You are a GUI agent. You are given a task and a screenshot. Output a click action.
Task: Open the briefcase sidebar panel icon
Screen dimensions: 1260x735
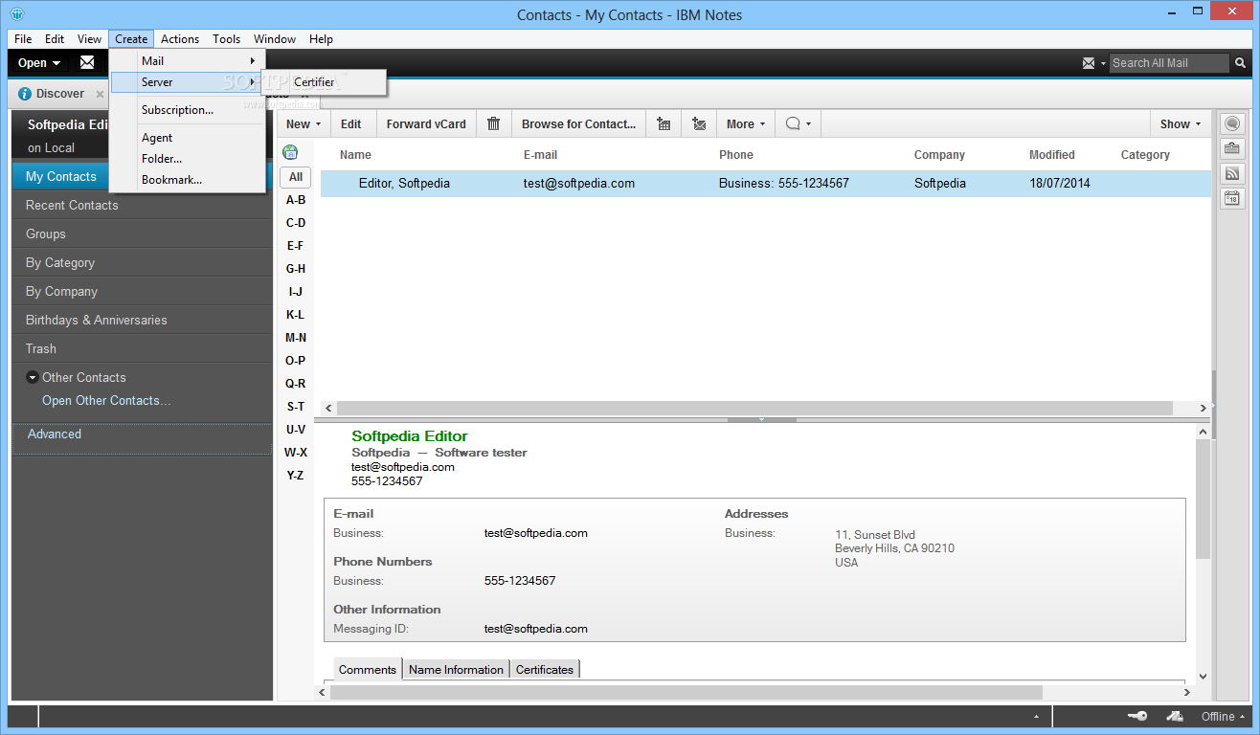pyautogui.click(x=1231, y=148)
